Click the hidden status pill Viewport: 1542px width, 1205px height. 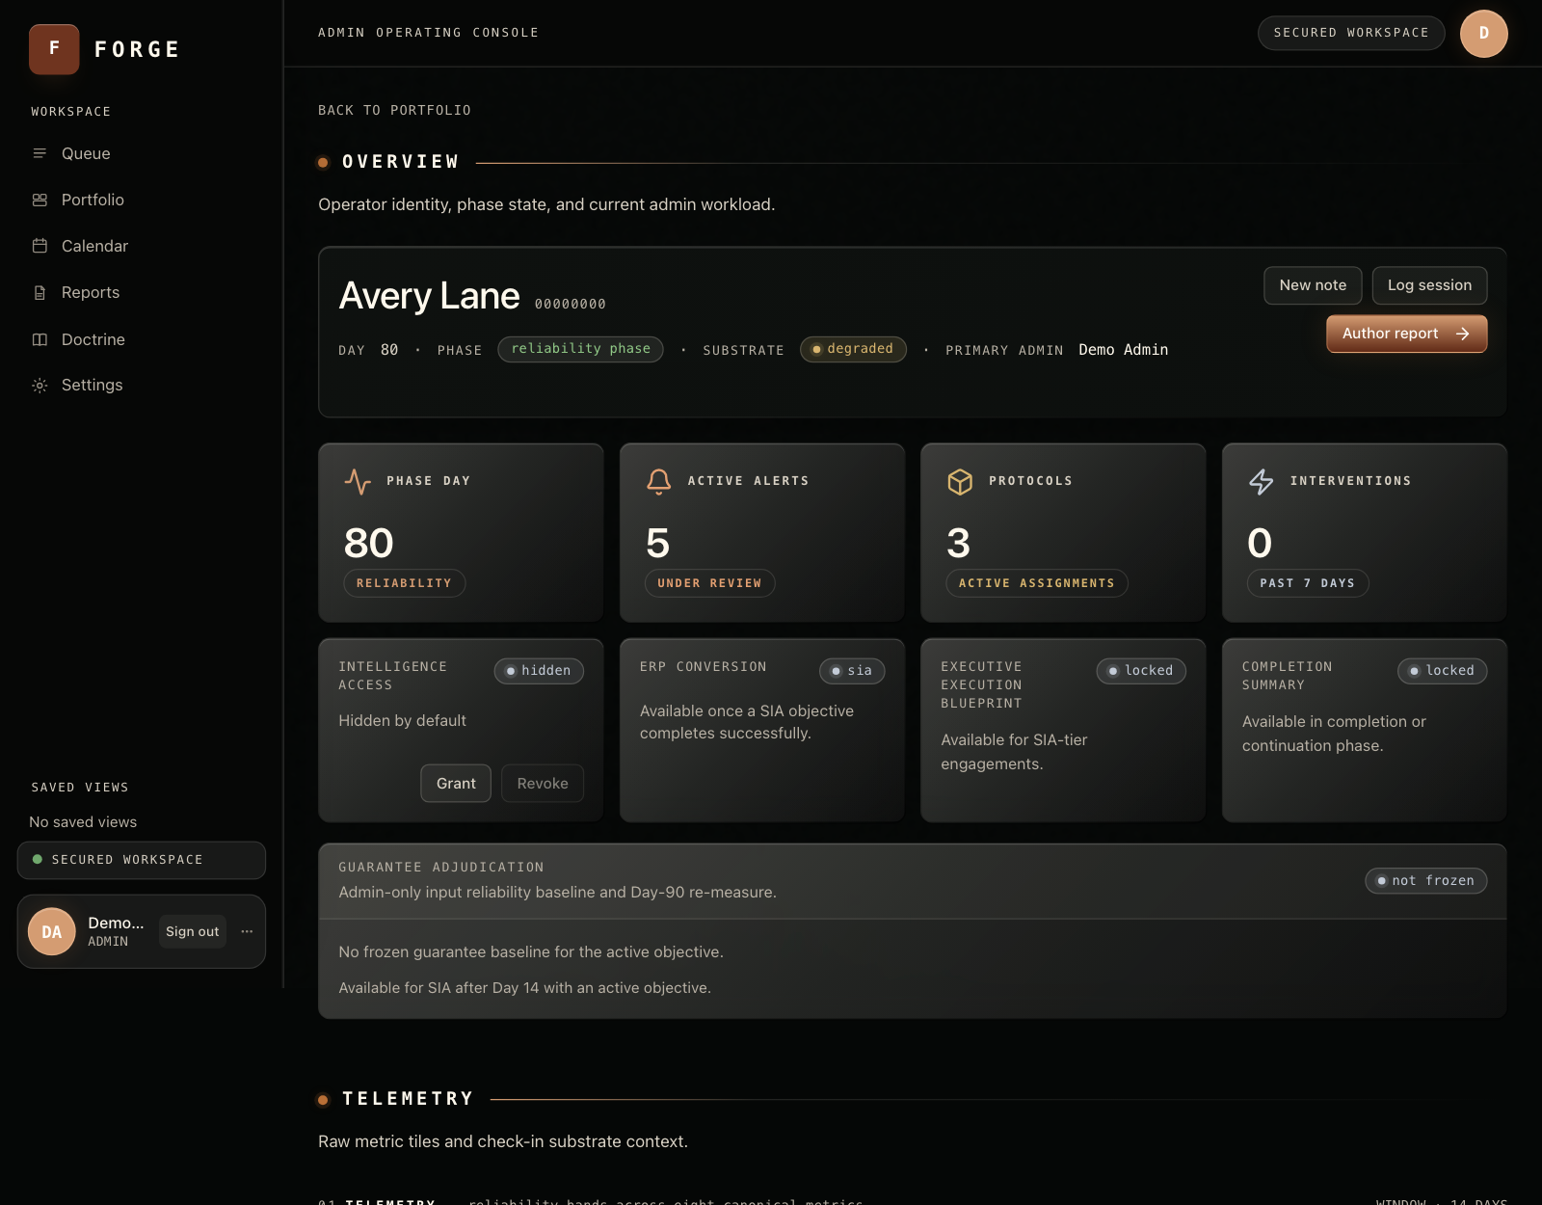tap(539, 671)
